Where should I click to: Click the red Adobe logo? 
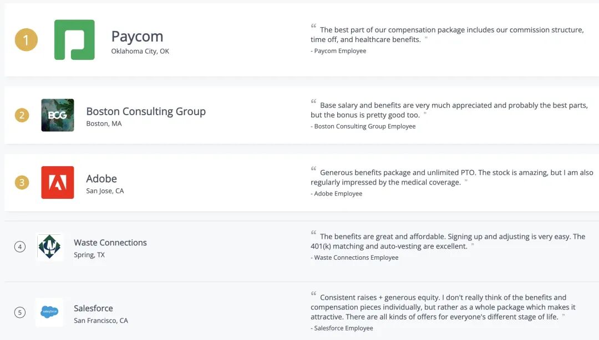[x=57, y=182]
